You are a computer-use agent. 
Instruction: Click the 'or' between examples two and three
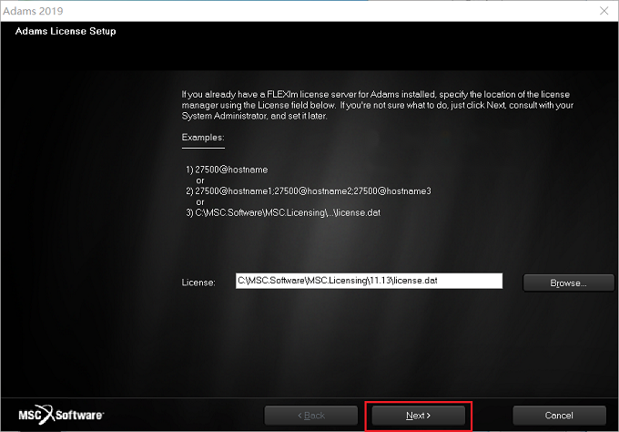click(x=200, y=202)
